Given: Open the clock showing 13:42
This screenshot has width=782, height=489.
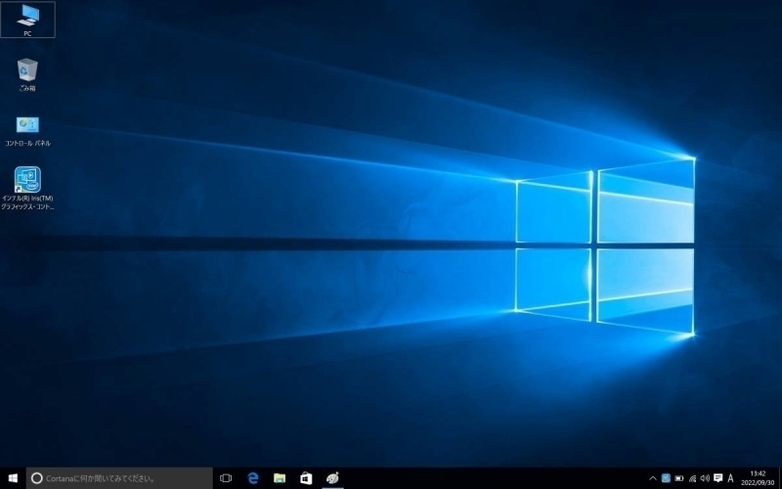Looking at the screenshot, I should pos(758,478).
